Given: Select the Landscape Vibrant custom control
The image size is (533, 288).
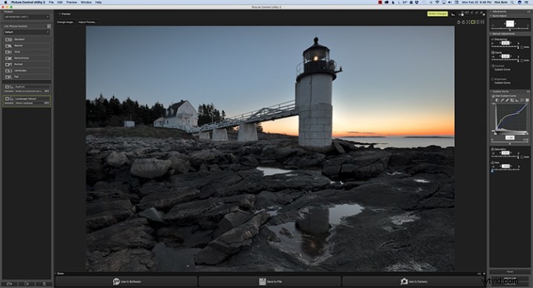Looking at the screenshot, I should (x=27, y=101).
